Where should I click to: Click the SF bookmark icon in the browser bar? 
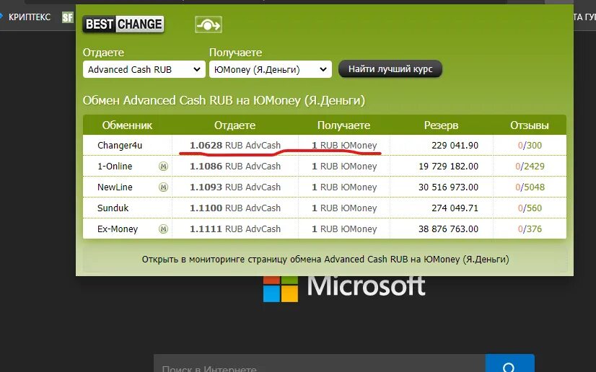pos(67,17)
